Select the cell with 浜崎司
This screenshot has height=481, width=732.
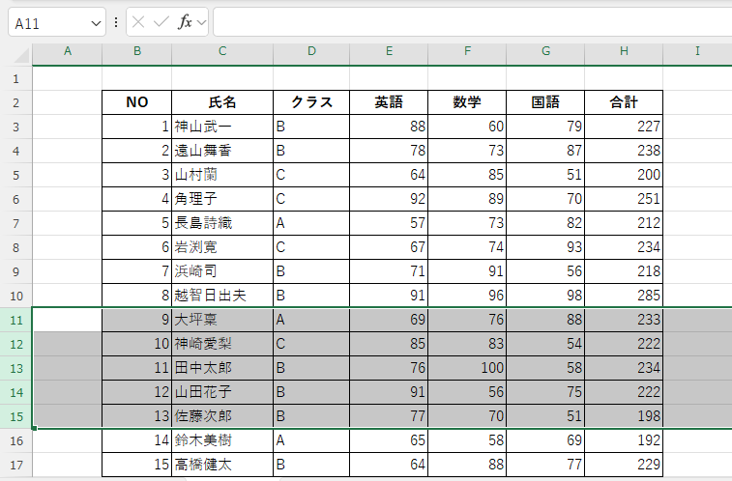222,271
